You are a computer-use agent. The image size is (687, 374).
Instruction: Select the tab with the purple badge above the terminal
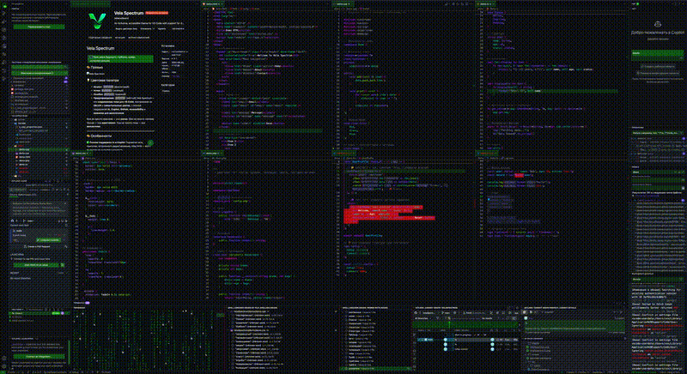coord(82,303)
